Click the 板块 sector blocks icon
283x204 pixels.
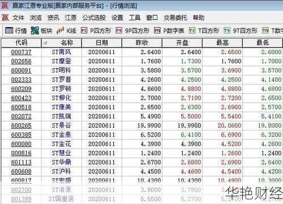tap(35, 31)
